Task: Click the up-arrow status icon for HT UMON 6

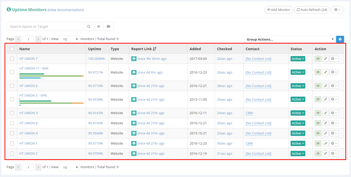Action: [x=134, y=86]
